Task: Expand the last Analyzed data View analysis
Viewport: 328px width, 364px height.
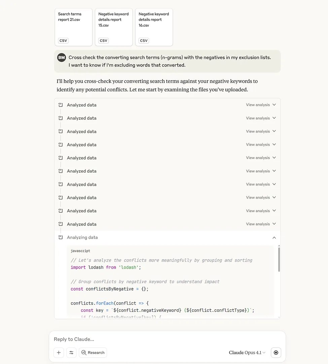Action: click(x=261, y=224)
